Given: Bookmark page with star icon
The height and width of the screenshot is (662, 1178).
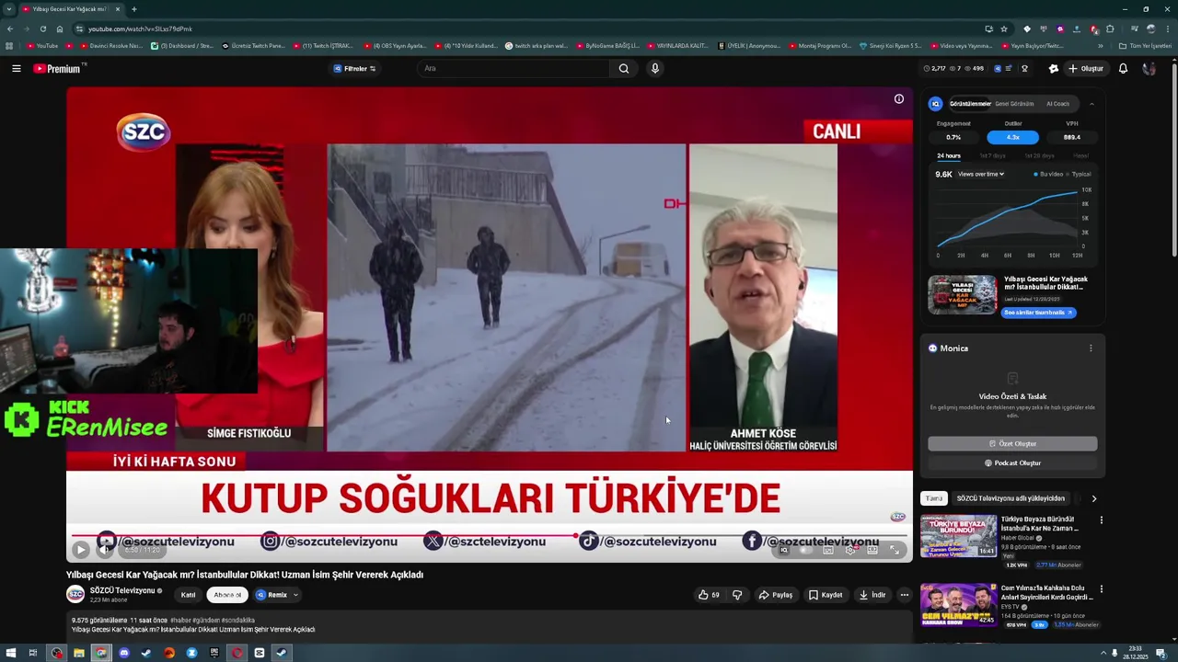Looking at the screenshot, I should (1004, 29).
